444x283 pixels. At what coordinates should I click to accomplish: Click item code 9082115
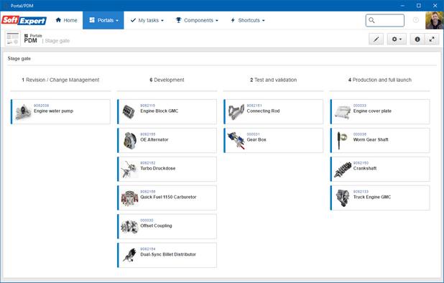[x=147, y=106]
